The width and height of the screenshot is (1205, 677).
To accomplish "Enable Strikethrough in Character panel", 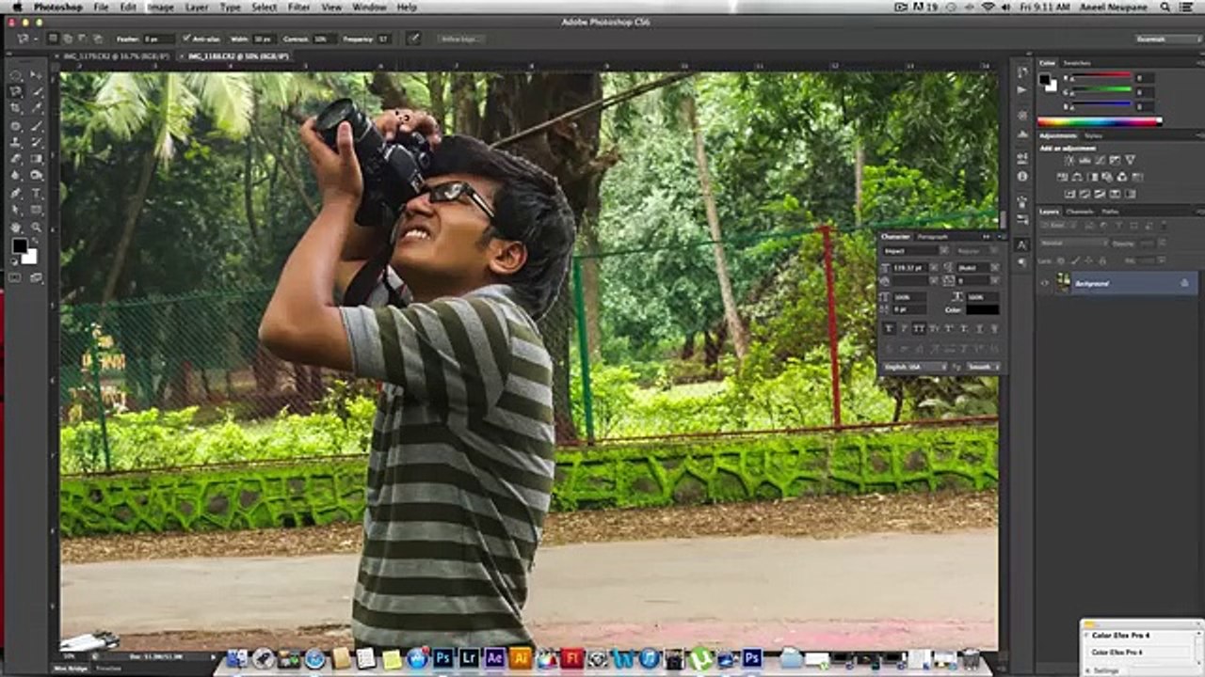I will [994, 328].
